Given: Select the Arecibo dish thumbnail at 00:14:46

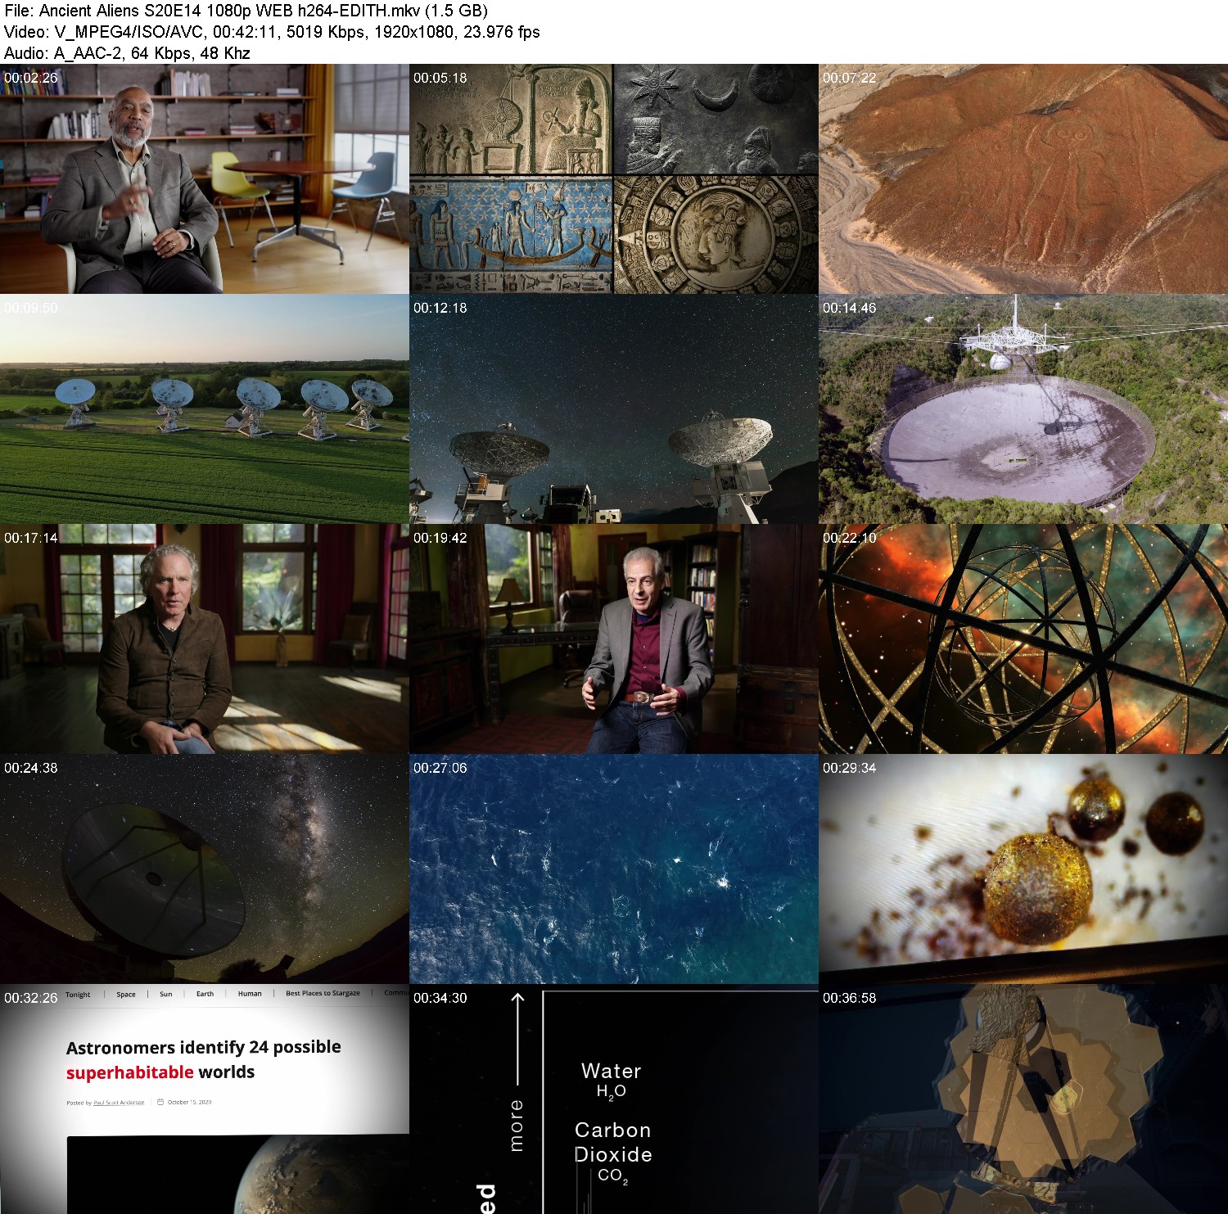Looking at the screenshot, I should click(1023, 409).
